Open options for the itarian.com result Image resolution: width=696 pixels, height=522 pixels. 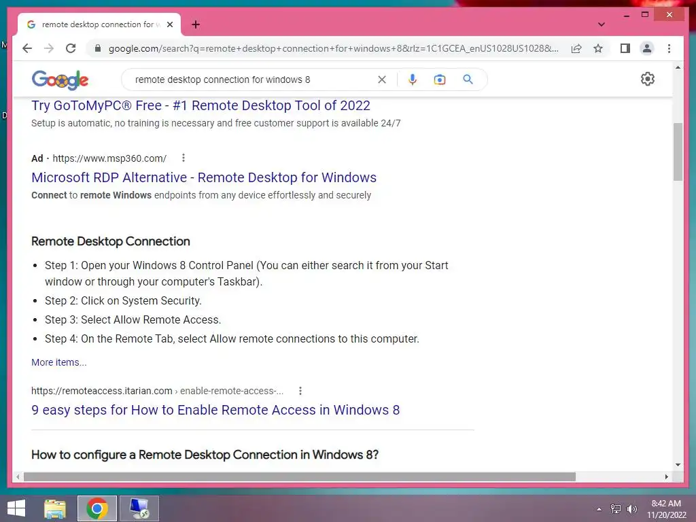[x=300, y=391]
